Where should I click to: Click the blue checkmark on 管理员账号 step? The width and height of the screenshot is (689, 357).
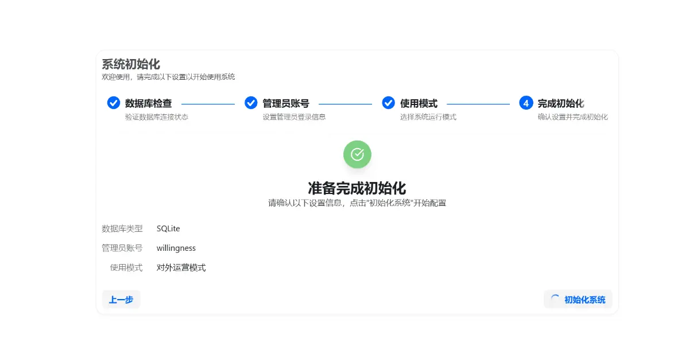[x=251, y=103]
